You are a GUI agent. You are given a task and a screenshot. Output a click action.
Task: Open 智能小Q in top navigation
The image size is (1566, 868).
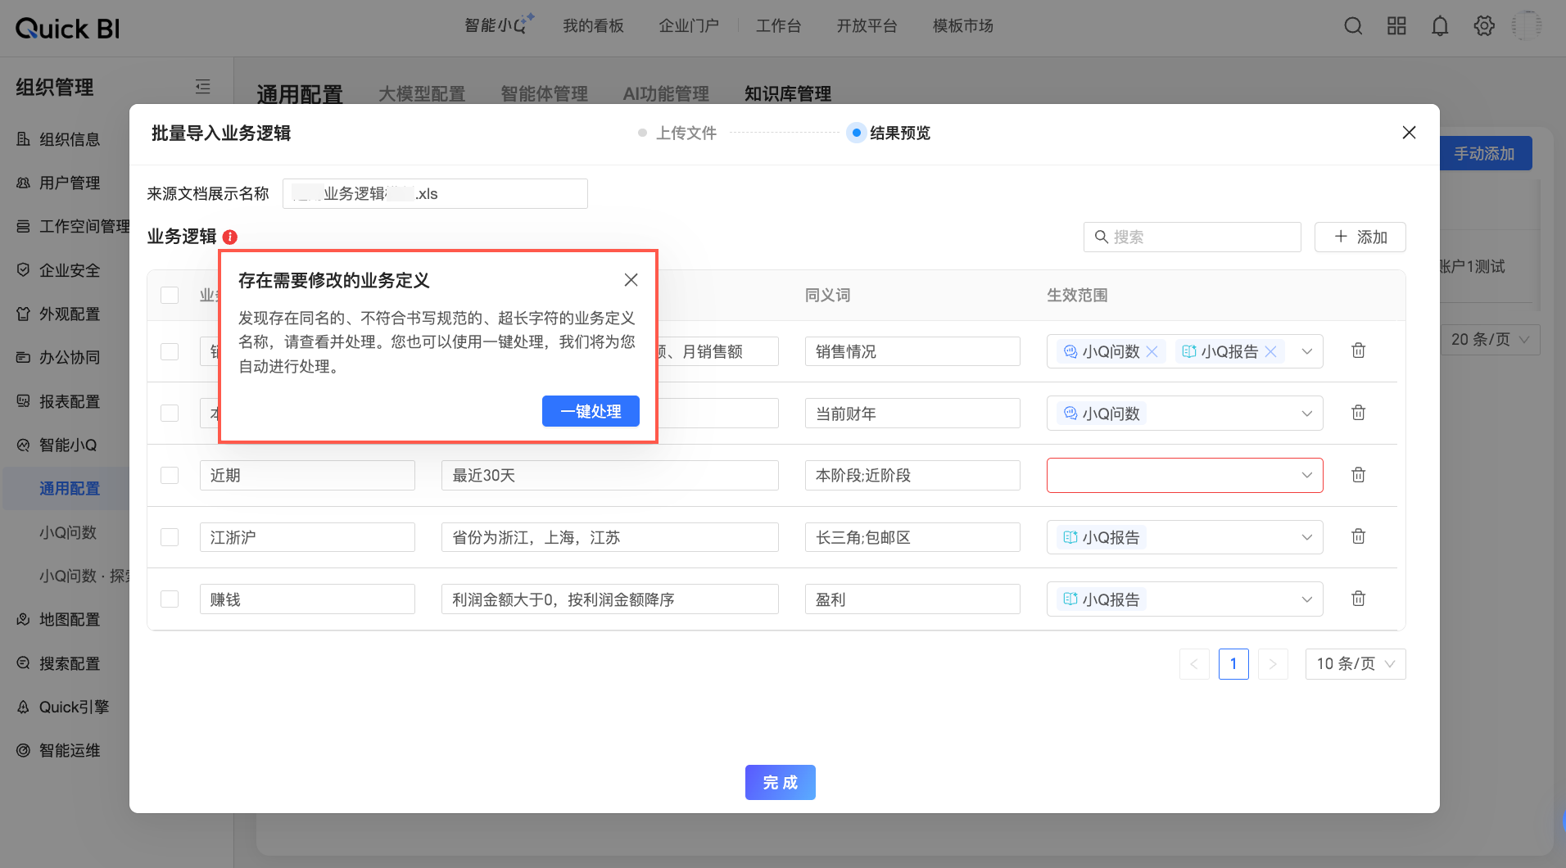[499, 25]
